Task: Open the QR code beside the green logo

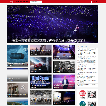Action: (92, 104)
